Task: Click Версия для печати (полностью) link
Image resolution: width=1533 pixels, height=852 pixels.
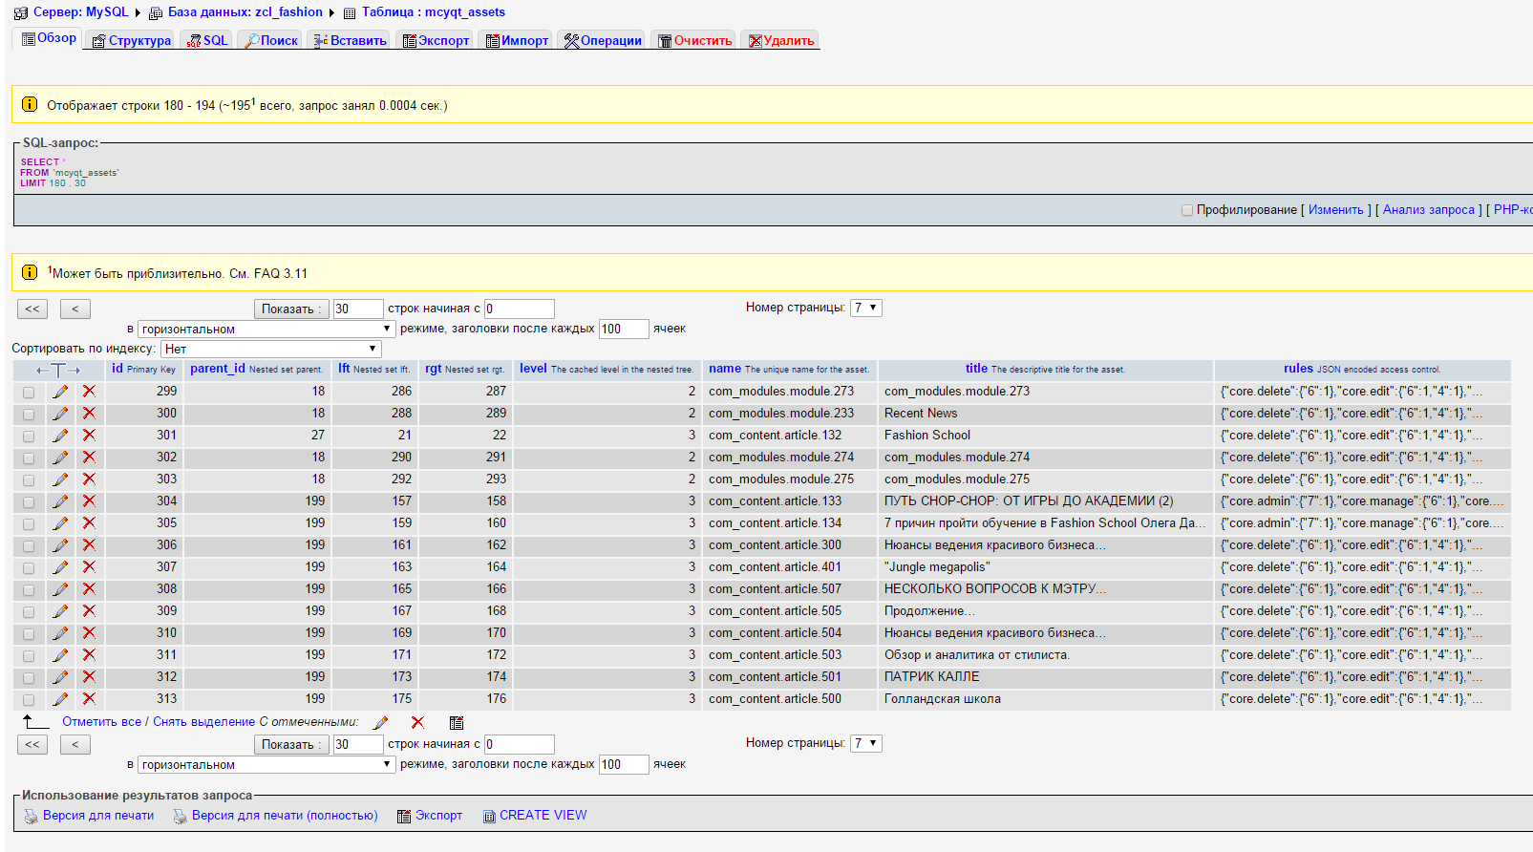Action: tap(285, 815)
